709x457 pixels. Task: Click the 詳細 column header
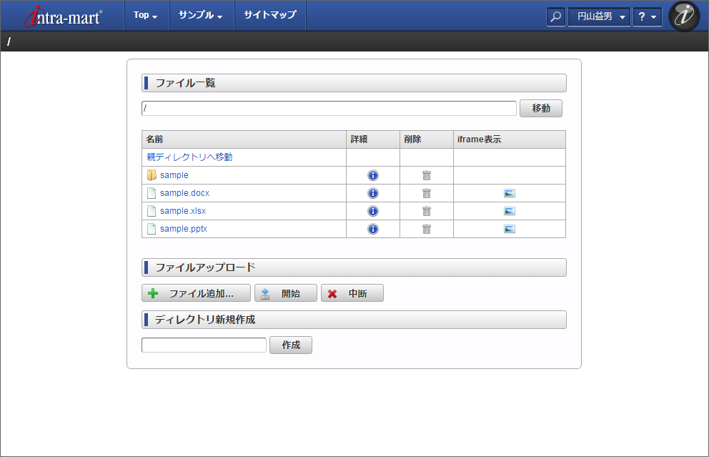click(x=373, y=139)
